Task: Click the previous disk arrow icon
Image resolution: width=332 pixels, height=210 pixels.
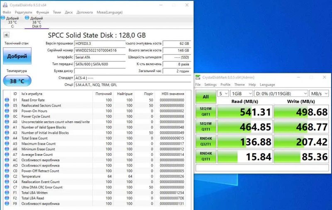Action: [6, 35]
